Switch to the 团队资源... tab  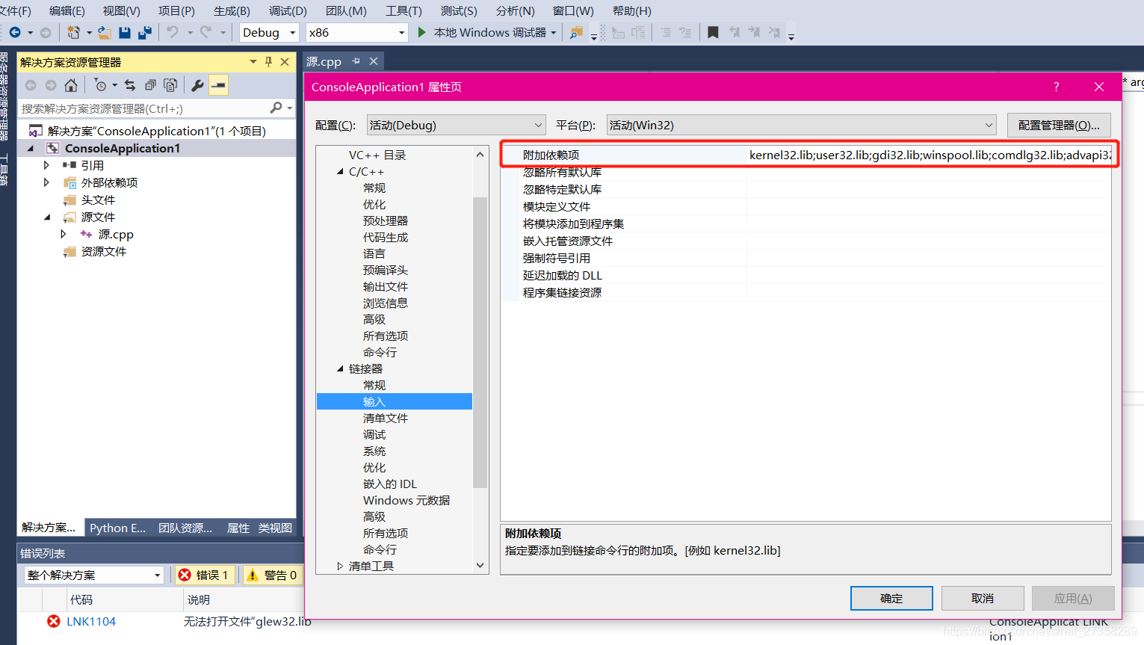[185, 528]
